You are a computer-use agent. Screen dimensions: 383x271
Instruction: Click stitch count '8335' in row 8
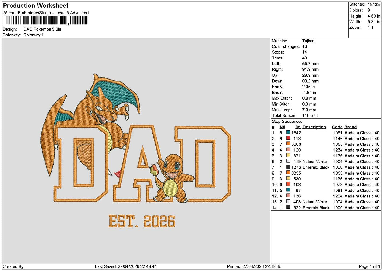[x=296, y=173]
